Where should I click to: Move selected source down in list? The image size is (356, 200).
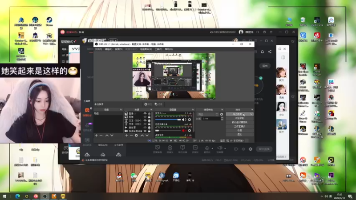pyautogui.click(x=147, y=136)
